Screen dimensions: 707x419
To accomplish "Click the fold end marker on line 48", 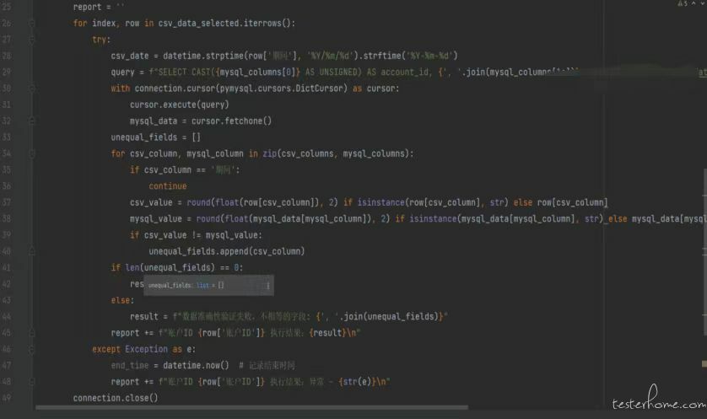I will (31, 382).
